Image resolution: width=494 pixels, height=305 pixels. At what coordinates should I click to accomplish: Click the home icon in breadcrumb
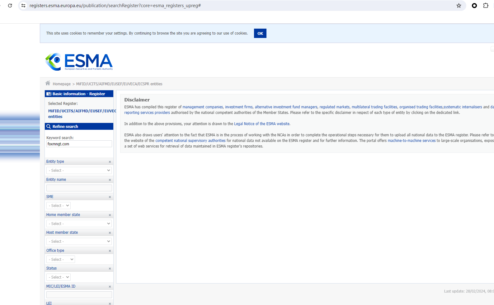pos(48,83)
